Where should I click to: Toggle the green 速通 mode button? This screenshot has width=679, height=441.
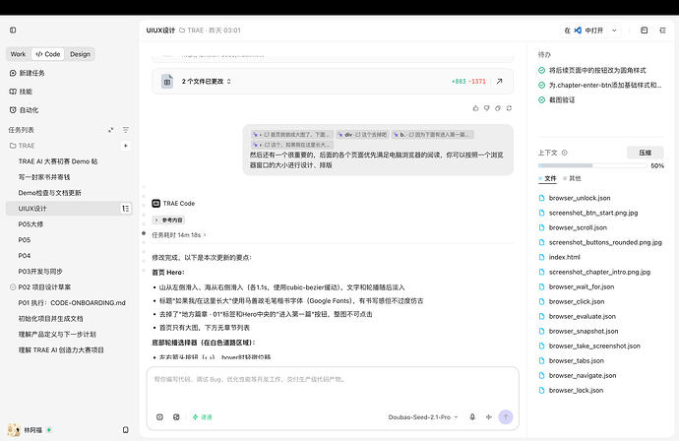tap(203, 416)
